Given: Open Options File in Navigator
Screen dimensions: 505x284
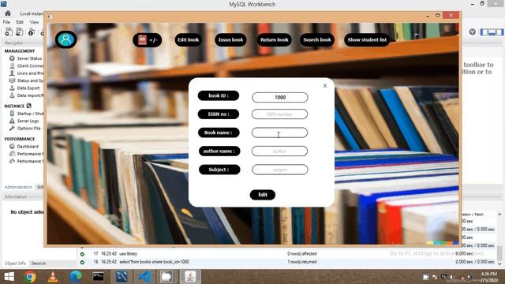Looking at the screenshot, I should 25,128.
